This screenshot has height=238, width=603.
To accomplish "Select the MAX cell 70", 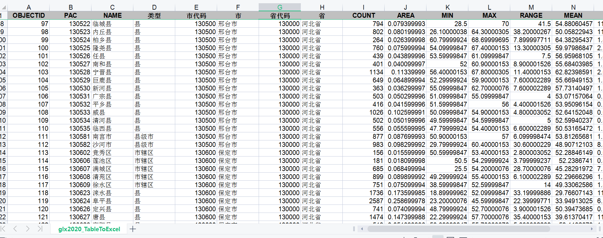I will (489, 24).
